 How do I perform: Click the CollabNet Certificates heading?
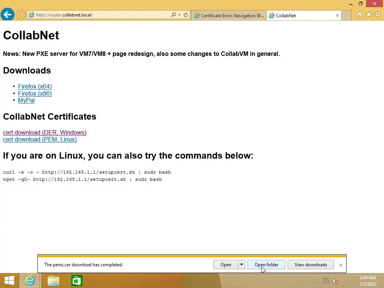49,117
